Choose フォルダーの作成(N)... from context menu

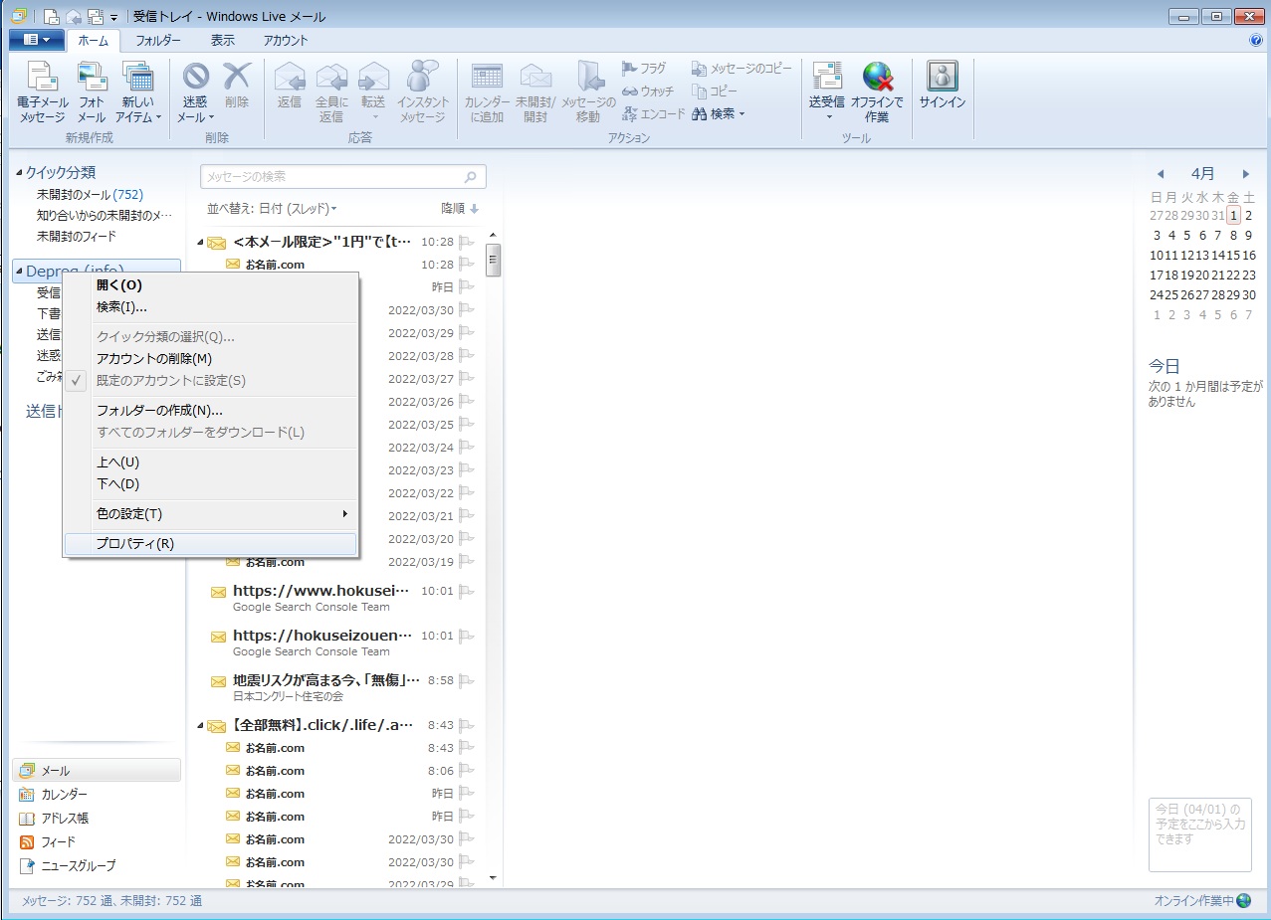click(x=210, y=411)
